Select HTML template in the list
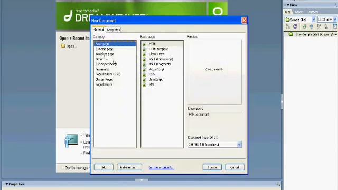The image size is (338, 190). pos(162,49)
